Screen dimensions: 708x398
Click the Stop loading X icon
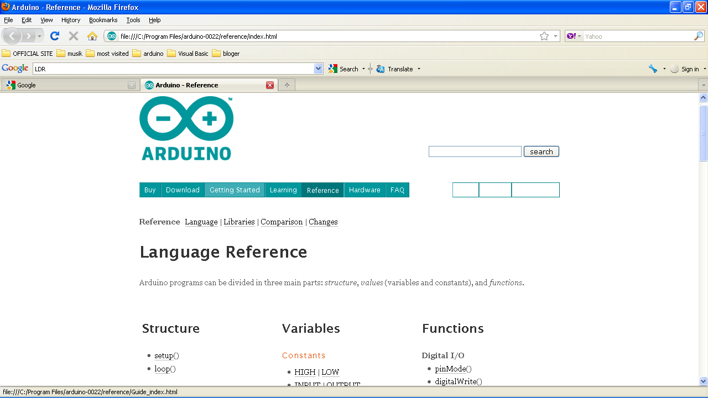(73, 36)
